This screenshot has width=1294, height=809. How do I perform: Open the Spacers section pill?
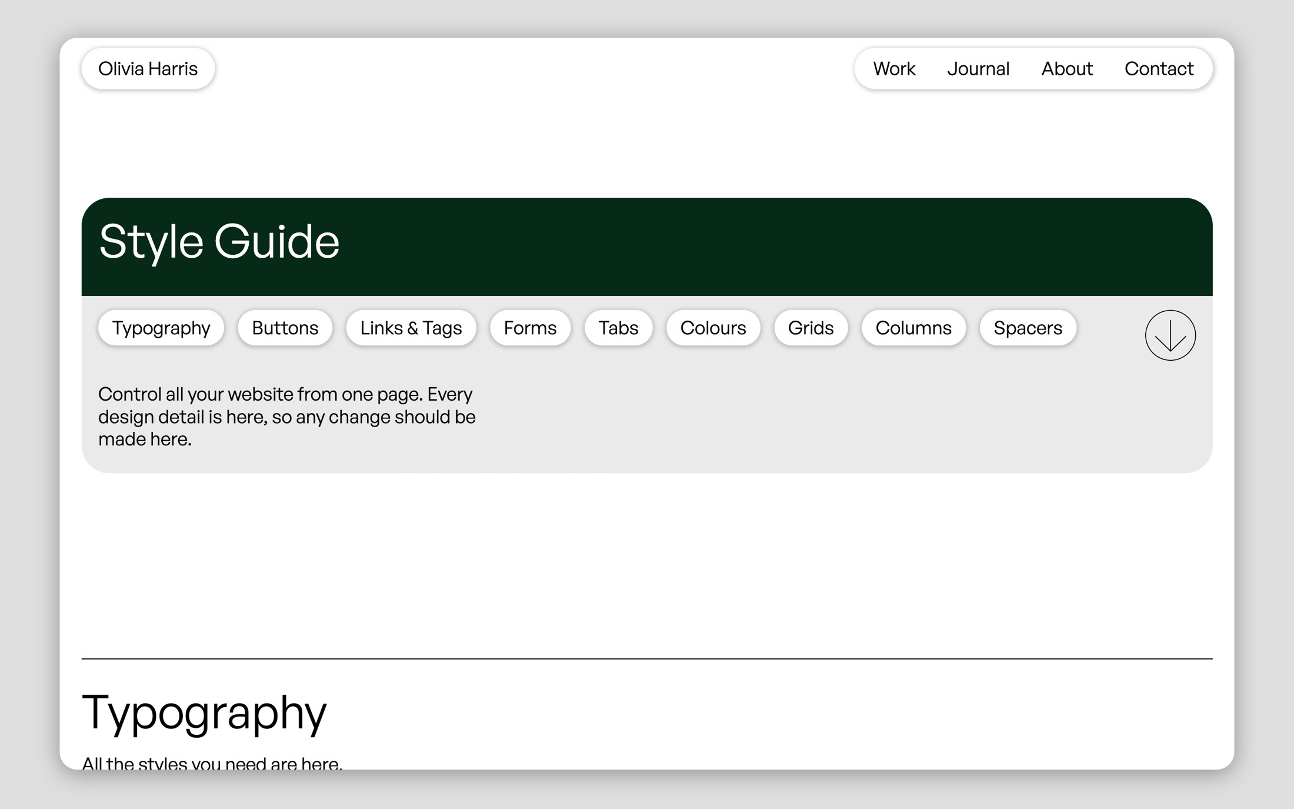tap(1028, 328)
